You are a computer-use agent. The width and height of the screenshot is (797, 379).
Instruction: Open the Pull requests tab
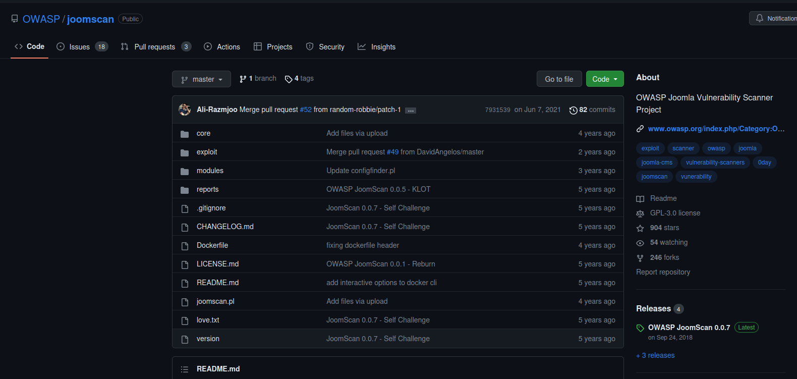(x=156, y=47)
